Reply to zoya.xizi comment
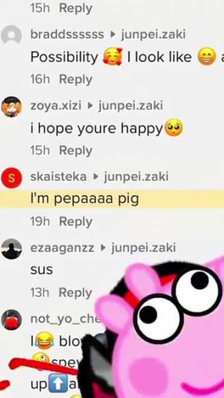This screenshot has height=398, width=224. tap(76, 151)
